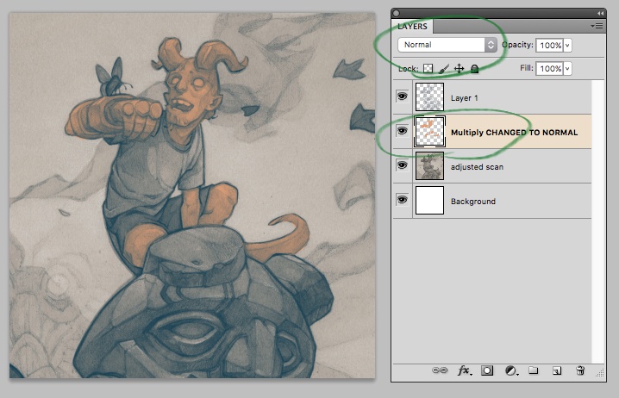The width and height of the screenshot is (619, 398).
Task: Toggle lock position move icon
Action: [x=460, y=69]
